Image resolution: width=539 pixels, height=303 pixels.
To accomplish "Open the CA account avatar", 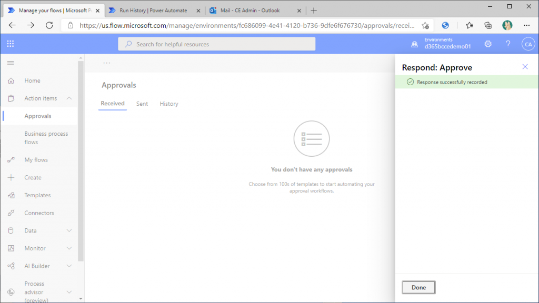I will (528, 44).
